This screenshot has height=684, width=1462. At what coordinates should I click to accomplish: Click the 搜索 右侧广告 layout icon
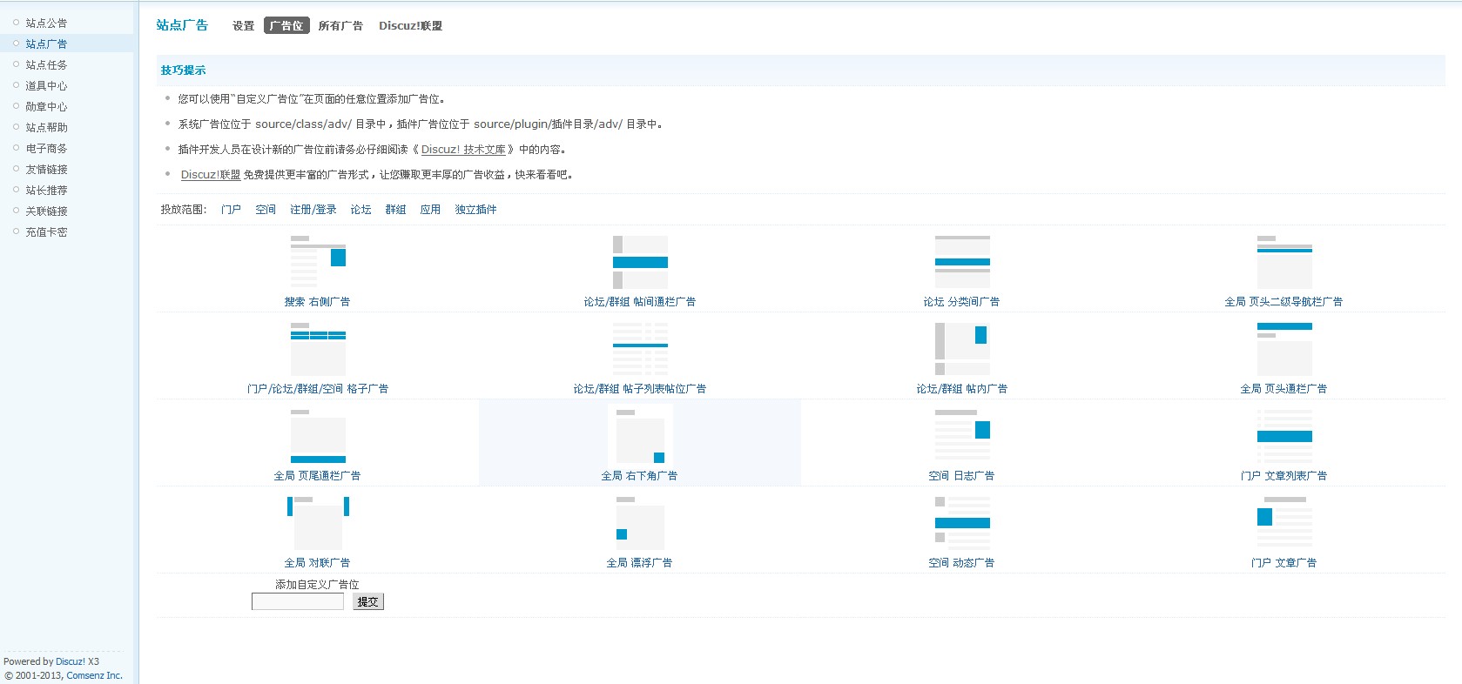pos(318,261)
